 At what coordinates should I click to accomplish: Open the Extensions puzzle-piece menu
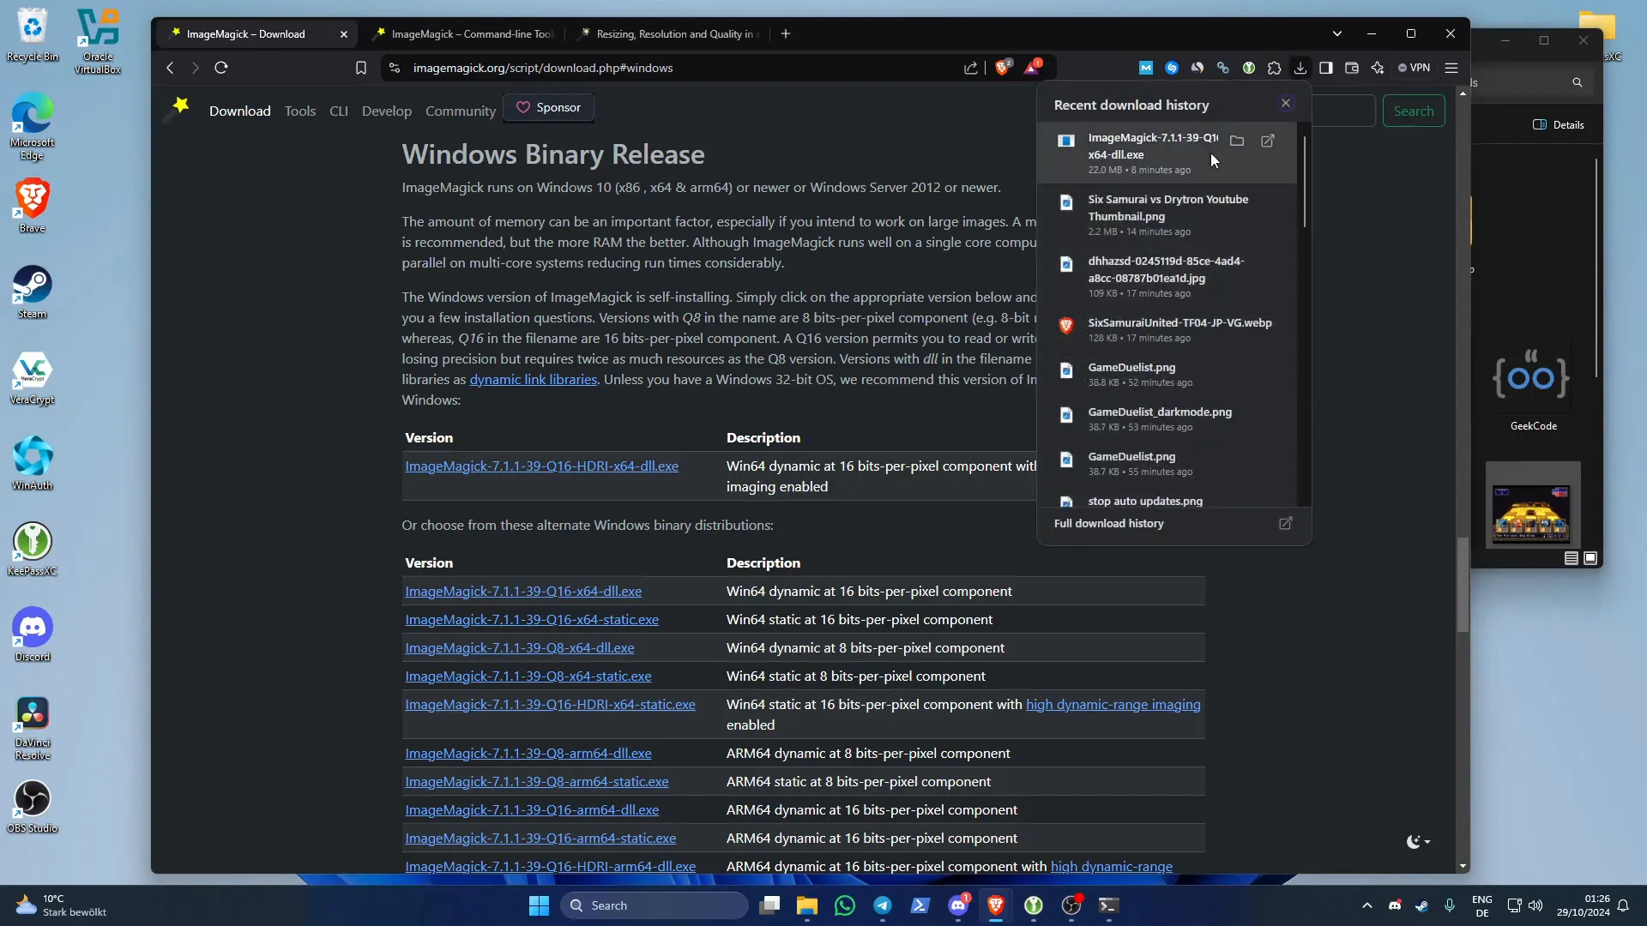(1275, 68)
